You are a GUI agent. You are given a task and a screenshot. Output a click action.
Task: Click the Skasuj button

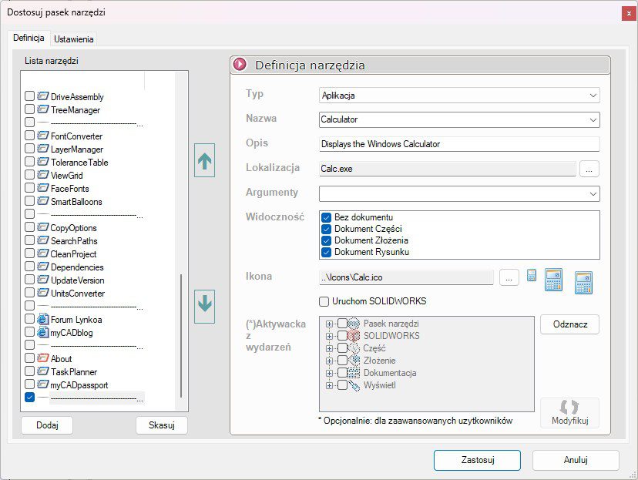162,425
